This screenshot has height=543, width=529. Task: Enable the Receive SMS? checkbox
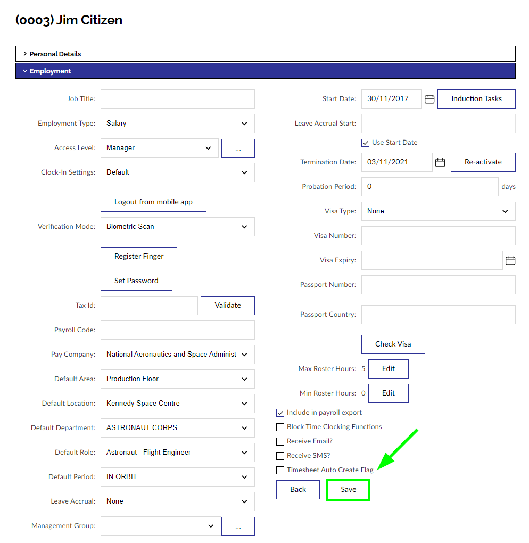coord(280,456)
